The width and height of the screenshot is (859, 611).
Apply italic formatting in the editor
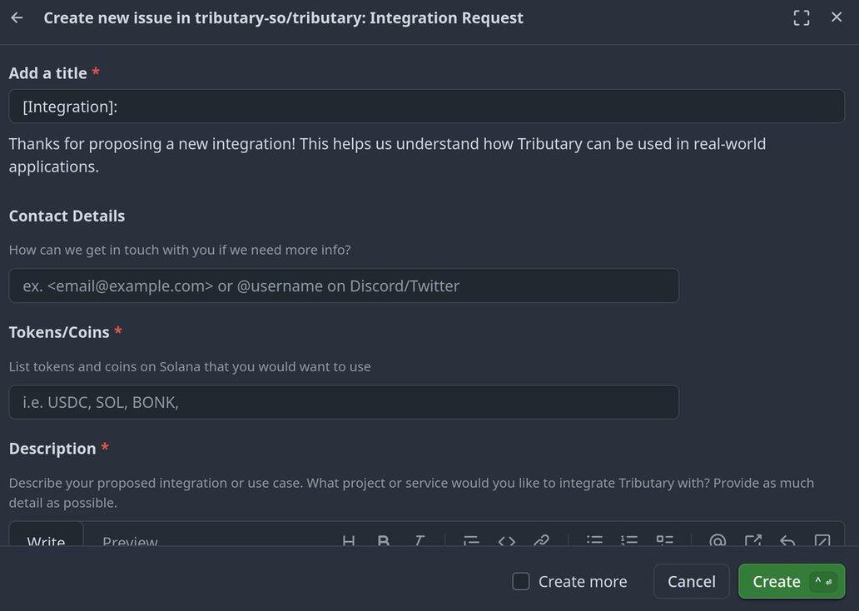click(x=420, y=540)
